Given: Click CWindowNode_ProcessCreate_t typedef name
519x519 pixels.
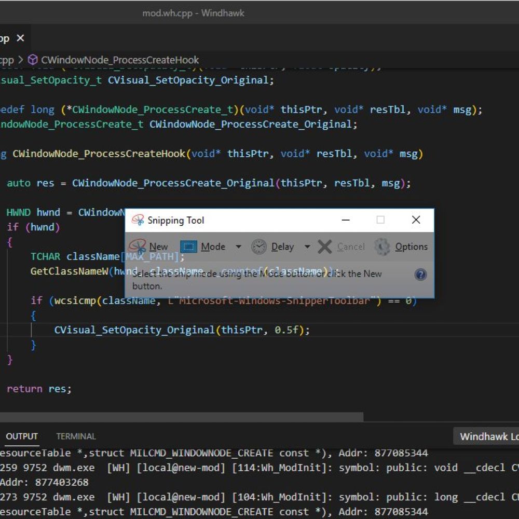Looking at the screenshot, I should (153, 110).
